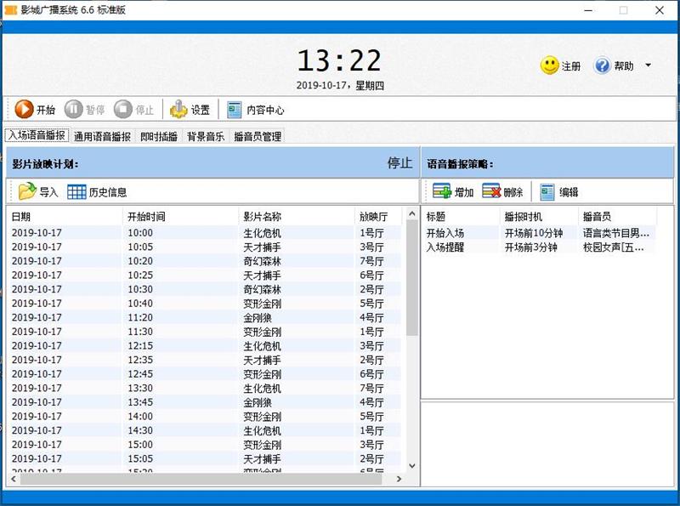The height and width of the screenshot is (506, 680).
Task: Select the 12:15 生化危机 row
Action: click(x=205, y=346)
